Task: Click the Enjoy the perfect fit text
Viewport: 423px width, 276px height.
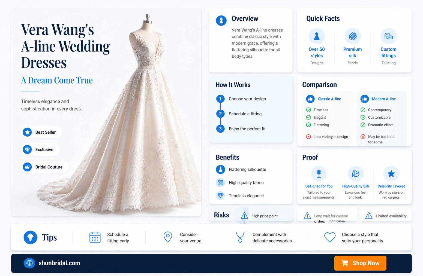Action: (247, 129)
